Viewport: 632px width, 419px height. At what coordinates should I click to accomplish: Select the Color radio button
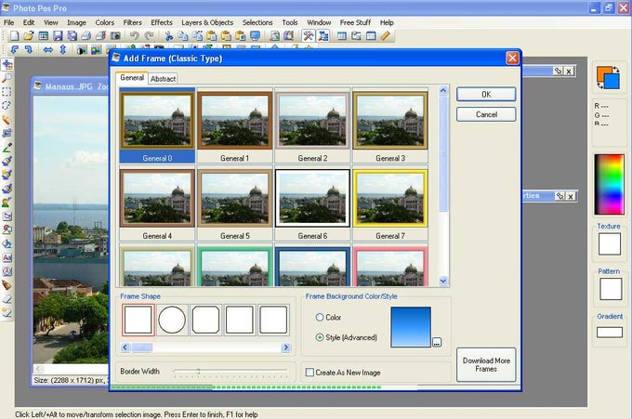click(320, 318)
